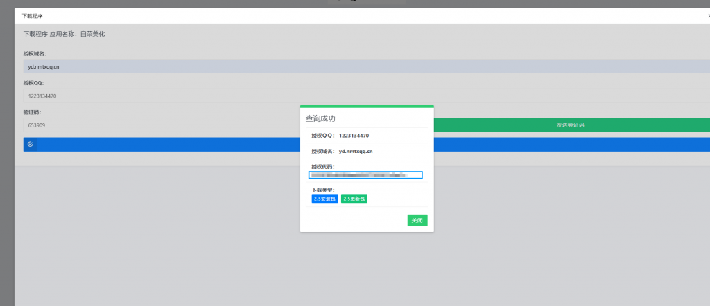Click the 授权QQ label on the form
This screenshot has width=710, height=306.
click(x=33, y=82)
